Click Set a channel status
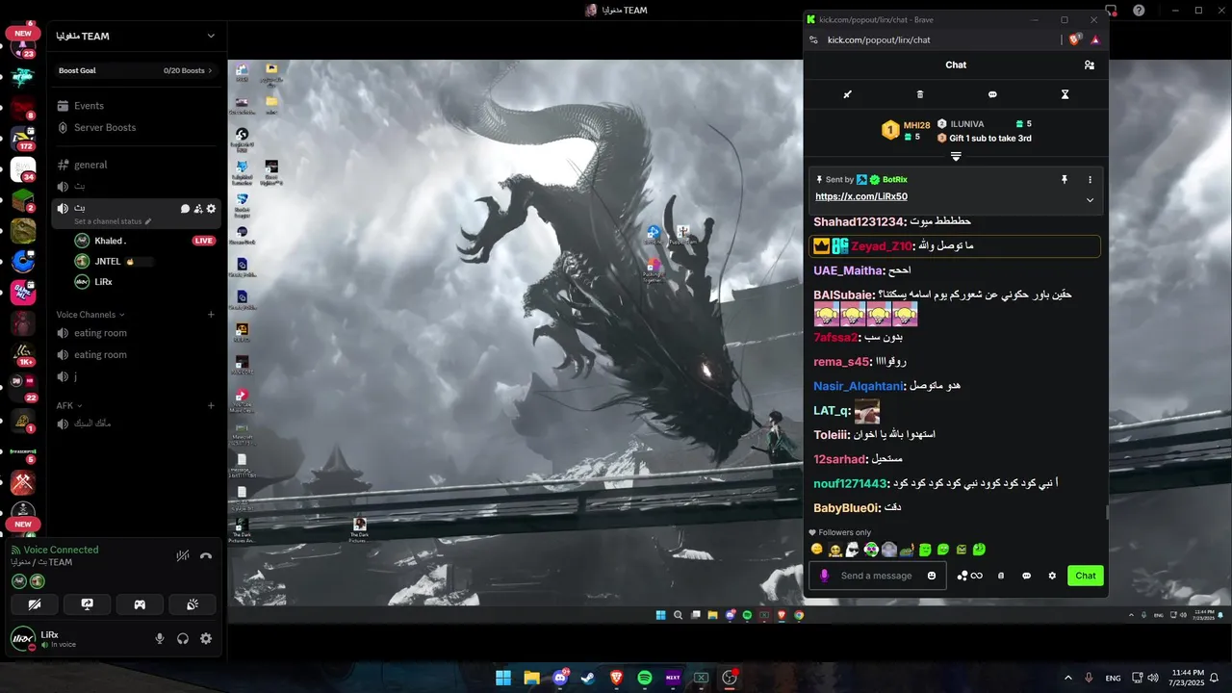Image resolution: width=1232 pixels, height=693 pixels. click(113, 221)
